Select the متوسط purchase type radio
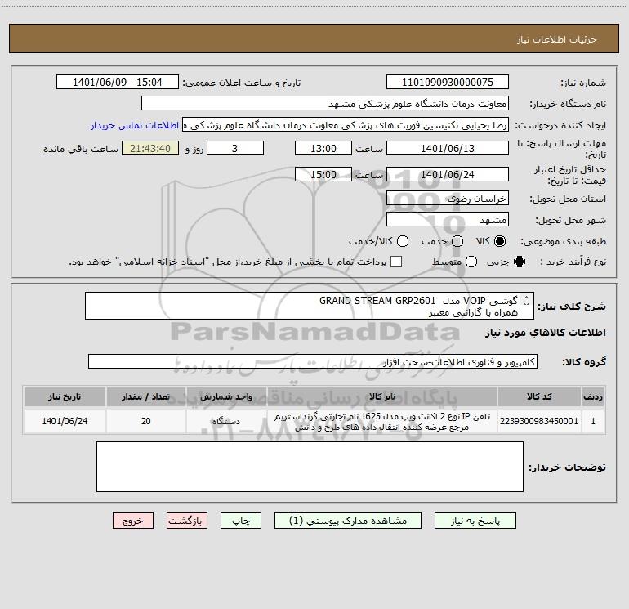 pos(471,262)
